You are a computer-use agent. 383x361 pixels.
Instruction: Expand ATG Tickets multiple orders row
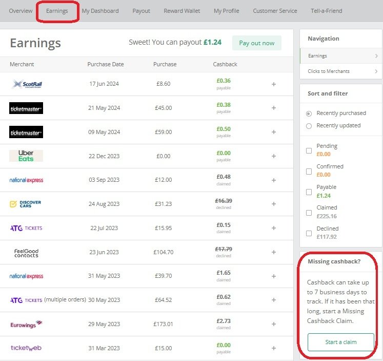274,300
